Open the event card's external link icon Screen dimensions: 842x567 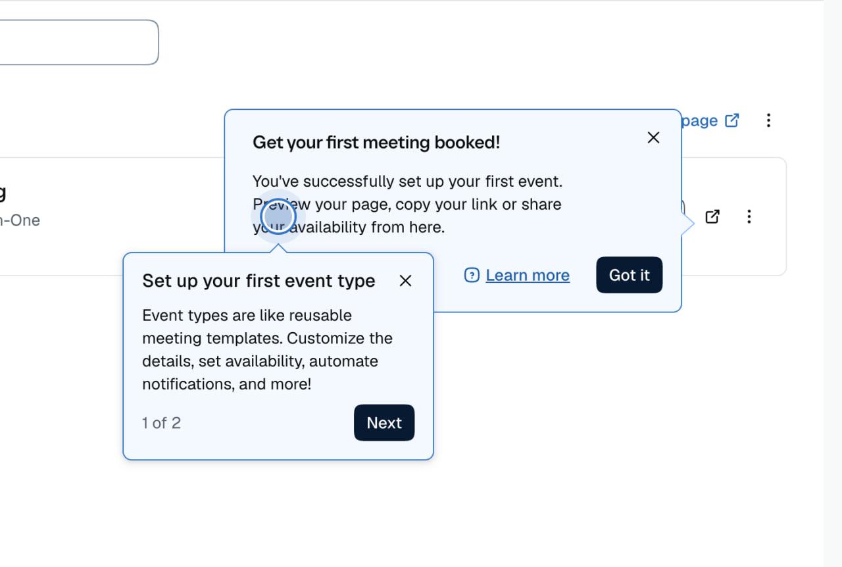712,216
